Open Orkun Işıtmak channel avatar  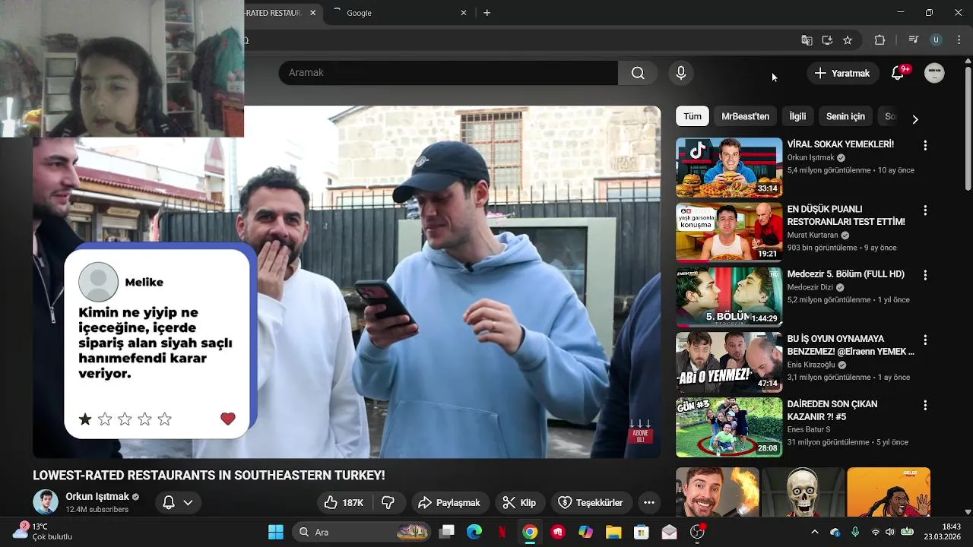tap(46, 502)
